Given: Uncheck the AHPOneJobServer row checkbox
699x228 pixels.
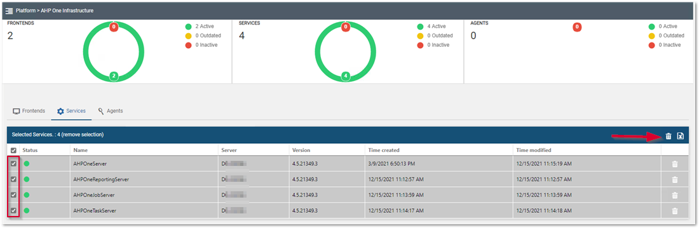Looking at the screenshot, I should coord(13,194).
